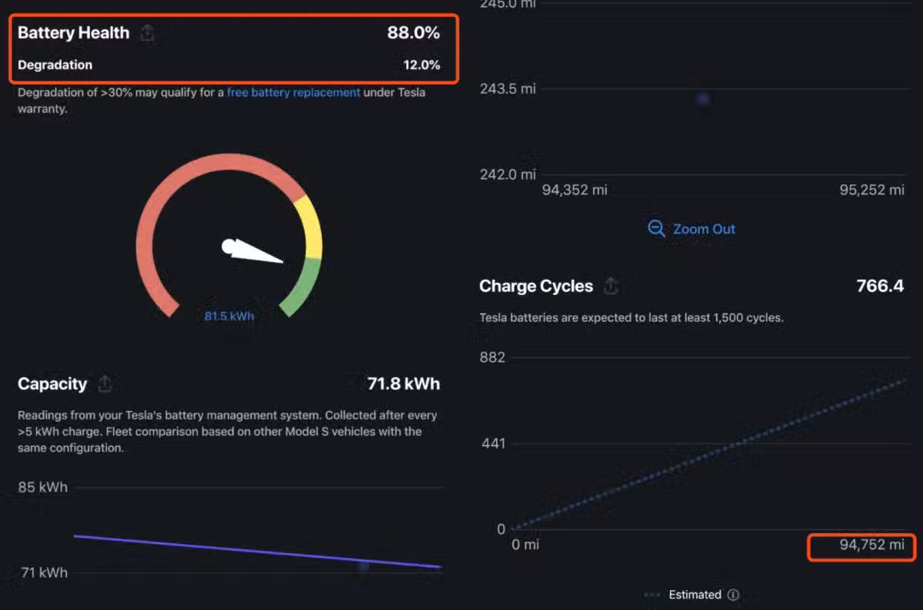Select the yellow segment of the gauge
This screenshot has width=923, height=610.
click(309, 227)
